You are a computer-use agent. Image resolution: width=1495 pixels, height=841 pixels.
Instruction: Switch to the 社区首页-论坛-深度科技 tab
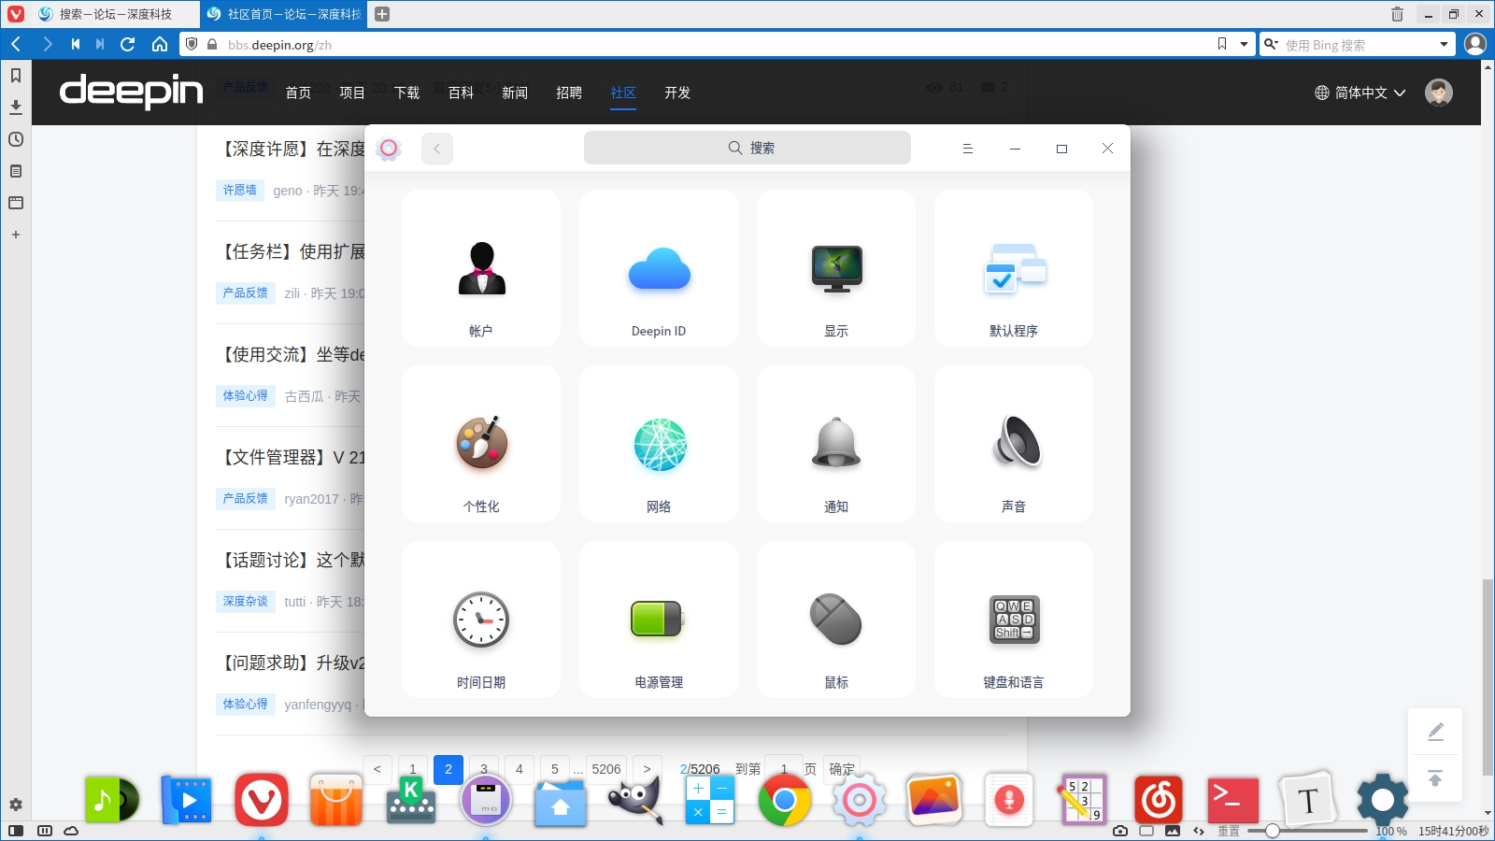click(x=284, y=14)
